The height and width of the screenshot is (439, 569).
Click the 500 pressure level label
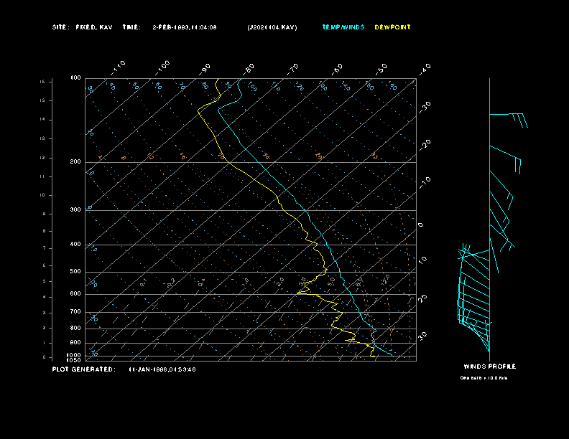75,272
